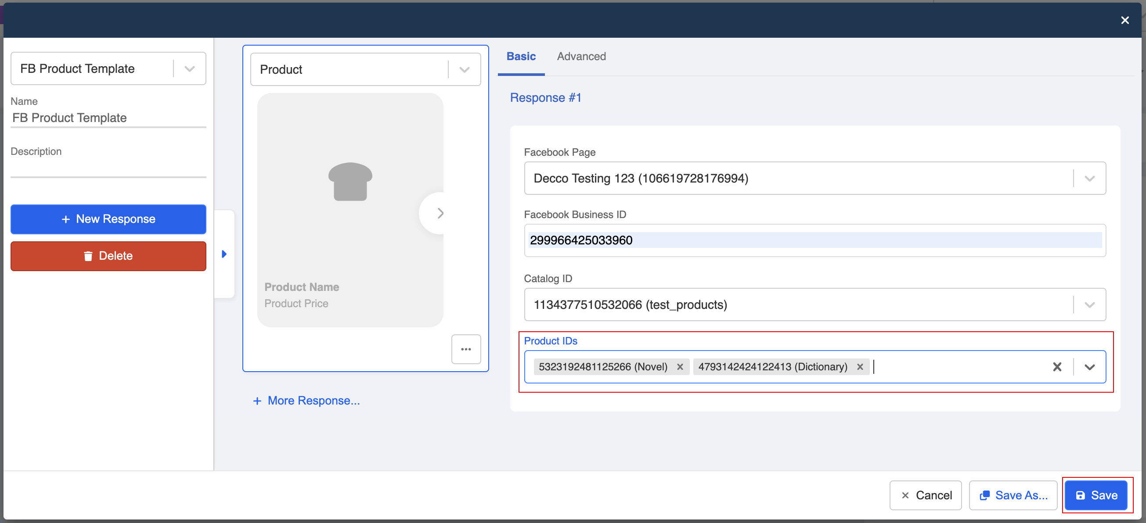This screenshot has width=1146, height=523.
Task: Click the Facebook Business ID field
Action: click(x=814, y=240)
